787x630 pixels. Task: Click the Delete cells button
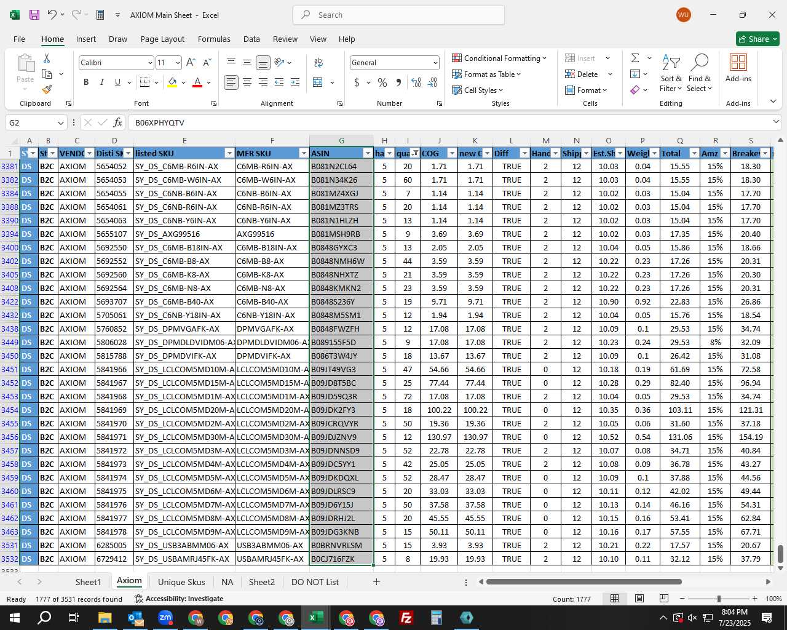tap(582, 74)
